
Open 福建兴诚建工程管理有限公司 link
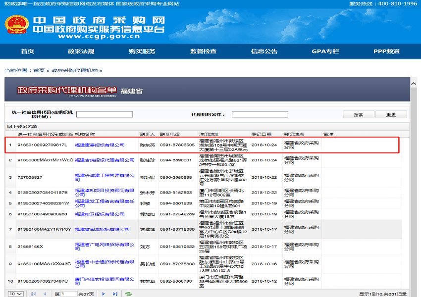[105, 177]
